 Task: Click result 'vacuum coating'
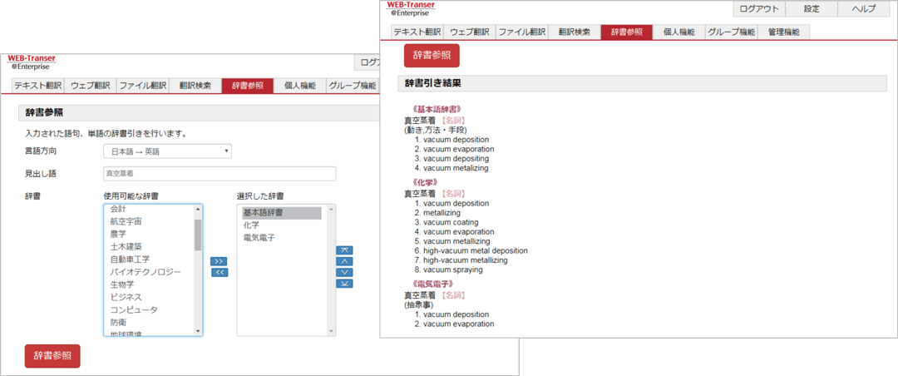tap(451, 222)
